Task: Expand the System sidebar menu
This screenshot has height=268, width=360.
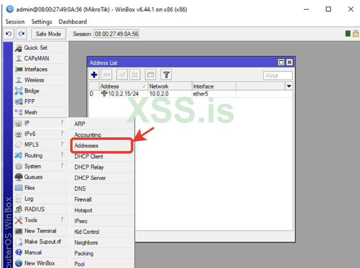Action: pos(41,166)
